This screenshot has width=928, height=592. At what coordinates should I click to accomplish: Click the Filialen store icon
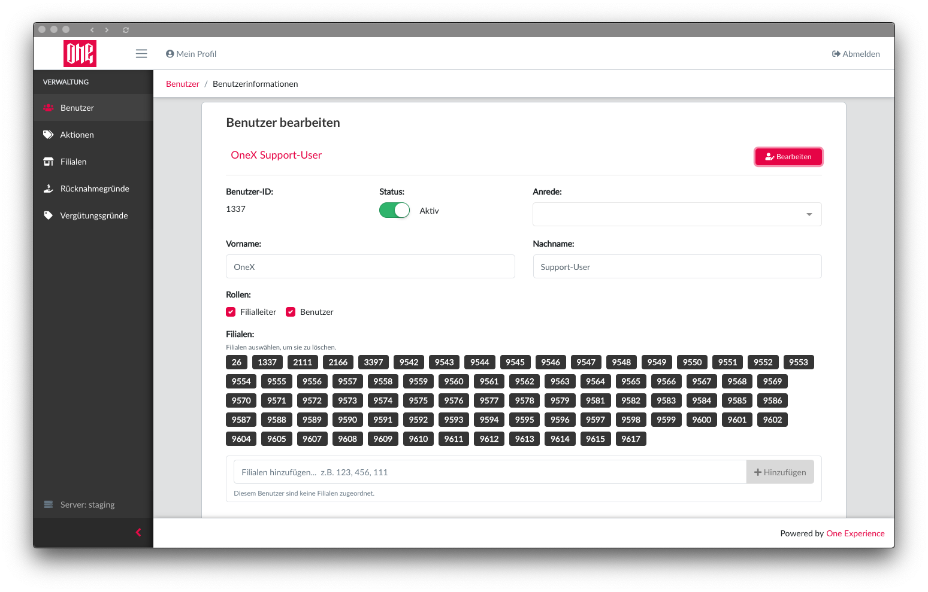pyautogui.click(x=49, y=162)
